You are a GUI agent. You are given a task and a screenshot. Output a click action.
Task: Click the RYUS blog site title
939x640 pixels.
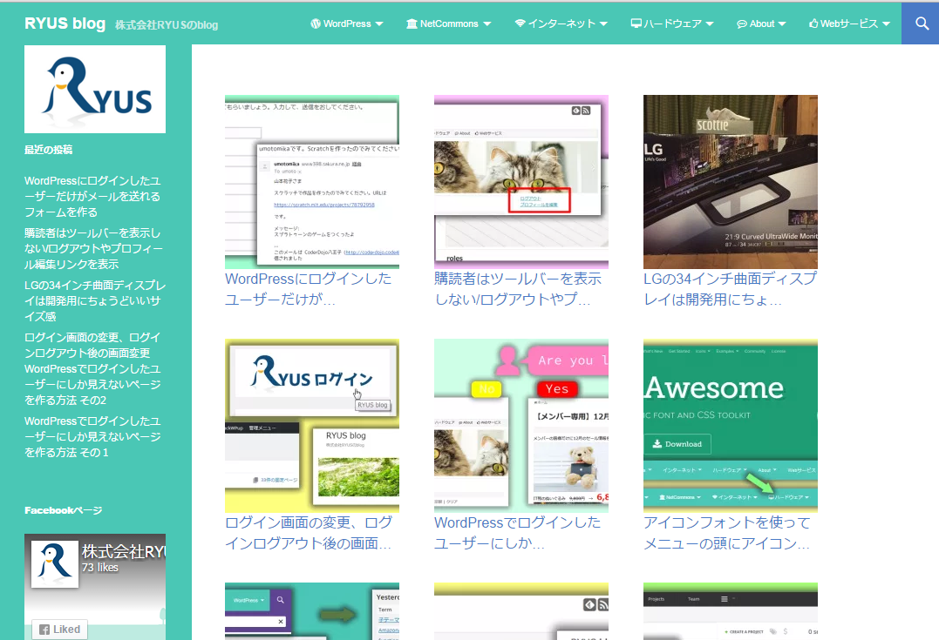tap(65, 24)
